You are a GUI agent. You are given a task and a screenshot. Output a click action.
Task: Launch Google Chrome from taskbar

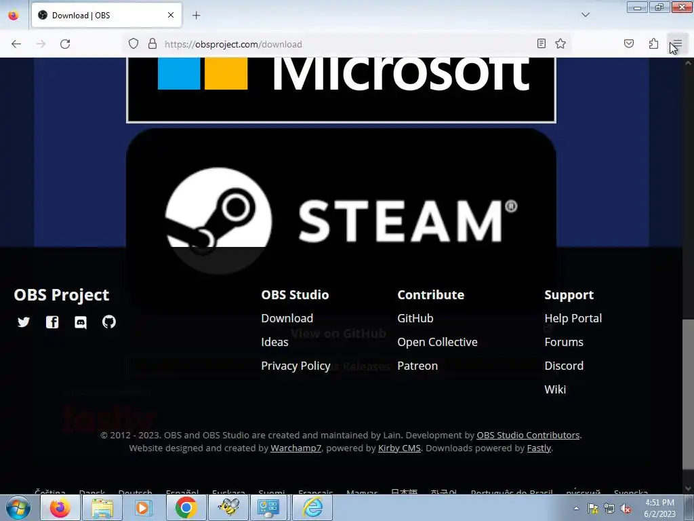coord(186,507)
